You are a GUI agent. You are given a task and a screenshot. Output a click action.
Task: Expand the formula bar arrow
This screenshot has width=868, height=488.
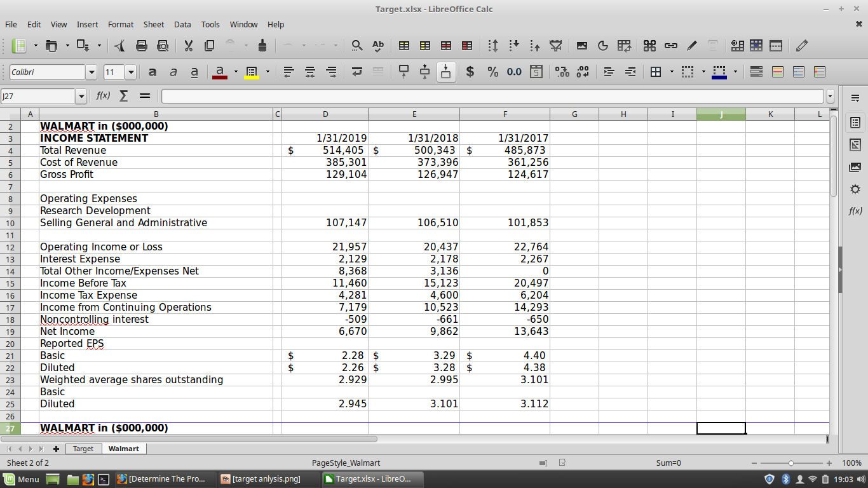(830, 97)
